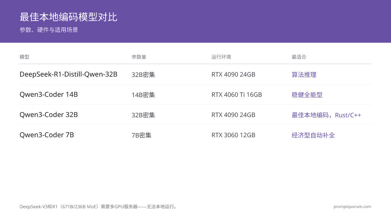Screen dimensions: 391x220
Task: Click the 模型 column header
Action: (24, 57)
